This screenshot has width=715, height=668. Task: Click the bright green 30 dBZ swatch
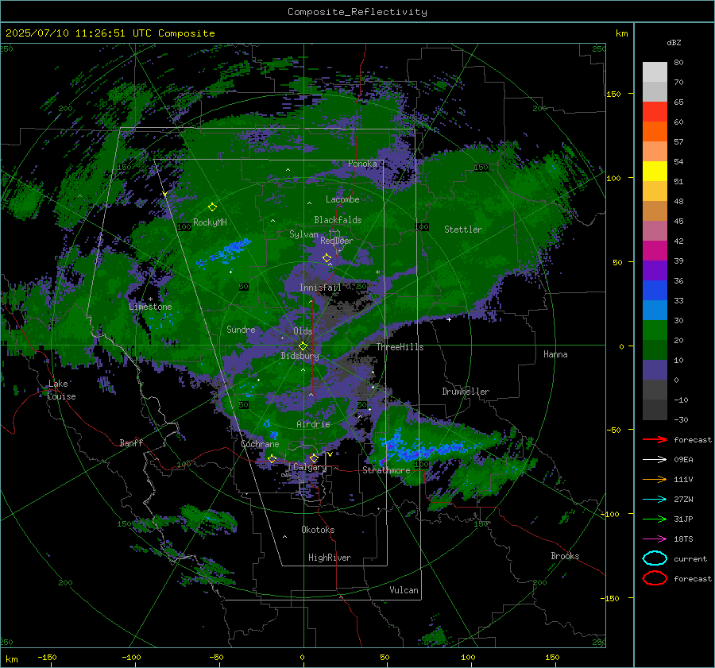(655, 330)
